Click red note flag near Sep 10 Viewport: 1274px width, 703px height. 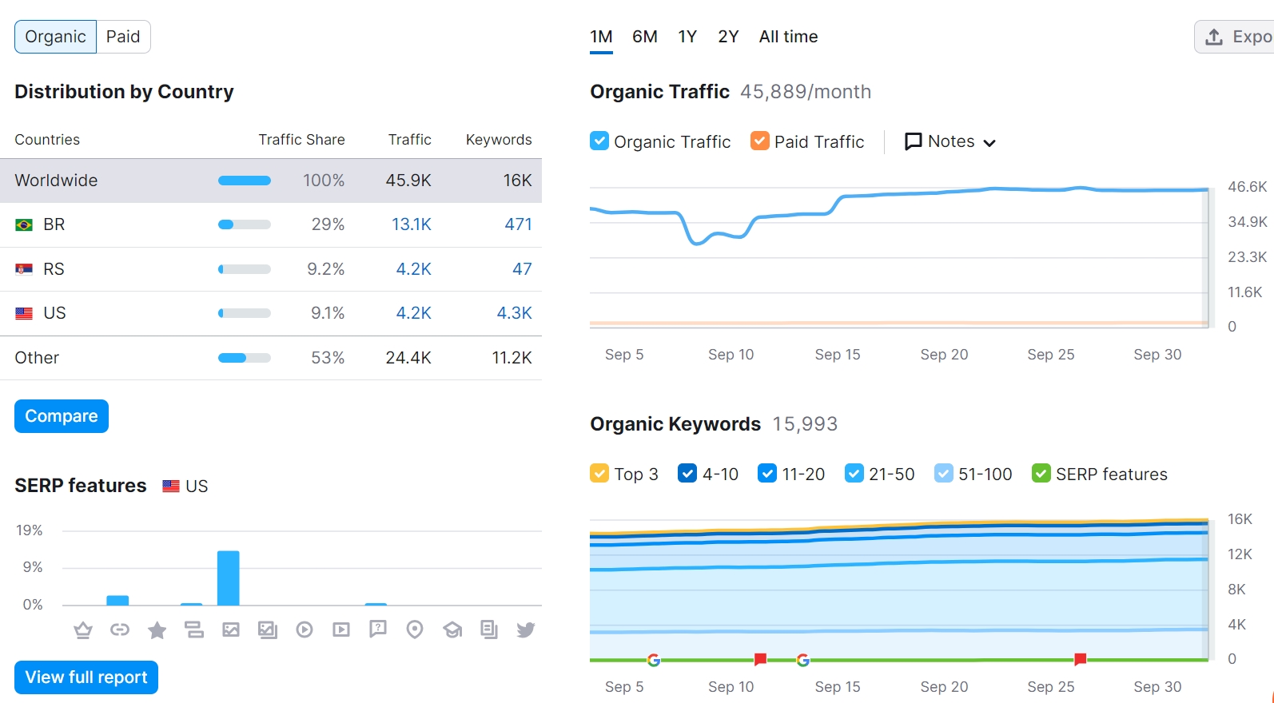click(x=760, y=659)
